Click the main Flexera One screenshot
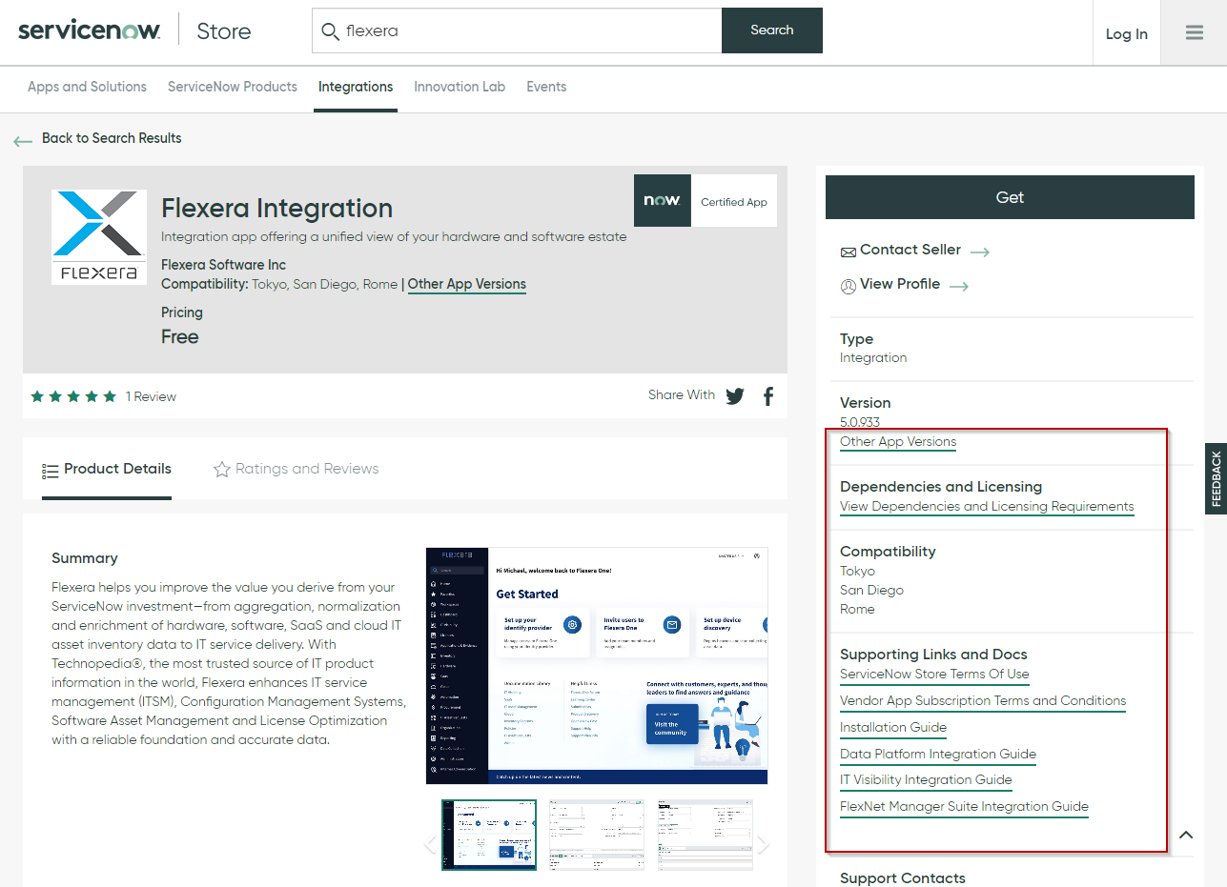 (597, 666)
